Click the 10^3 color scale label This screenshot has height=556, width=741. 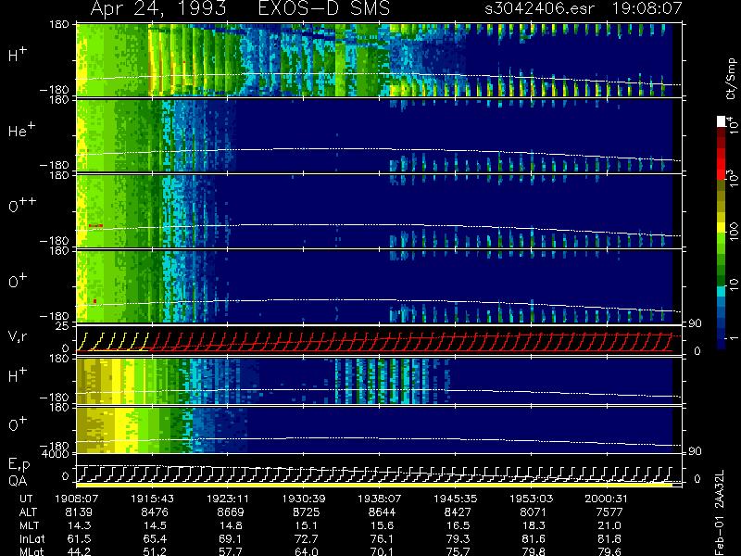(x=733, y=179)
